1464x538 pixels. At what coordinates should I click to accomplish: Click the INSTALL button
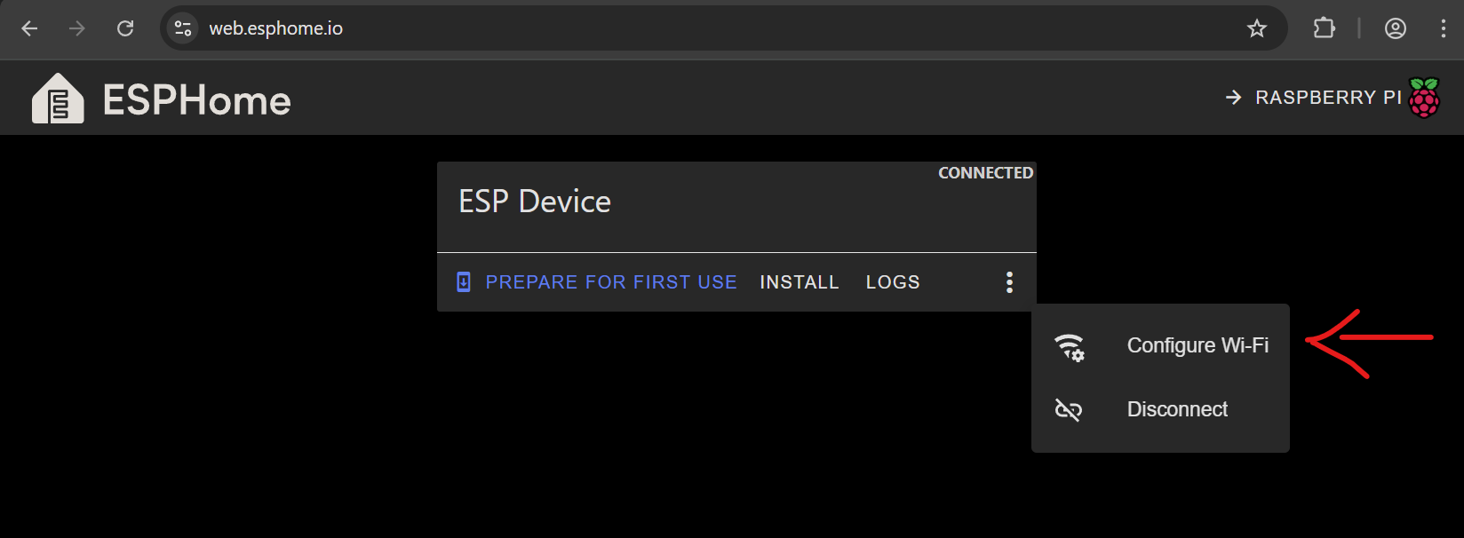(x=800, y=282)
